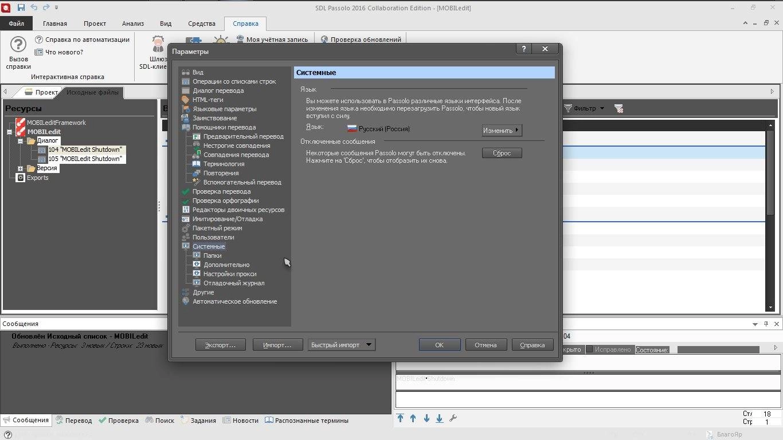Image resolution: width=783 pixels, height=440 pixels.
Task: Select Операции со списками строк option
Action: tap(234, 81)
